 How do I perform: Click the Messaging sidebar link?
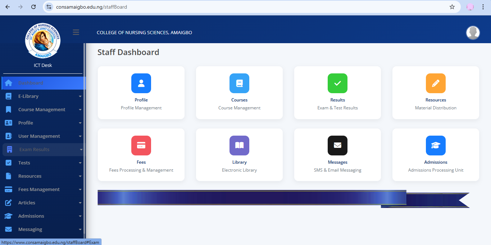pyautogui.click(x=30, y=230)
